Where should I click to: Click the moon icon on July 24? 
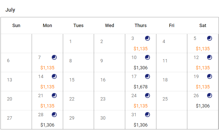coord(147,96)
